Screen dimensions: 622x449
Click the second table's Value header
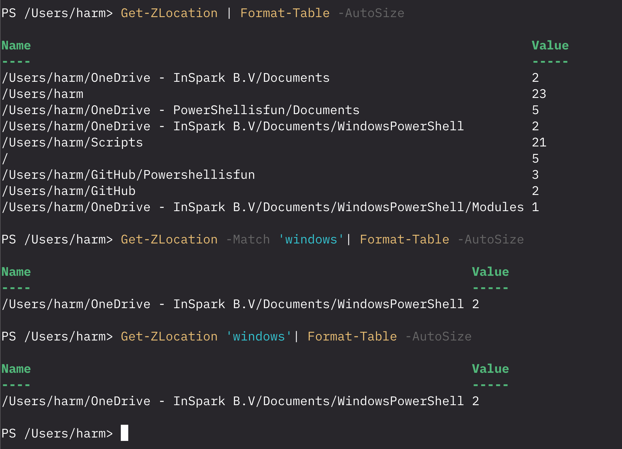pos(490,272)
